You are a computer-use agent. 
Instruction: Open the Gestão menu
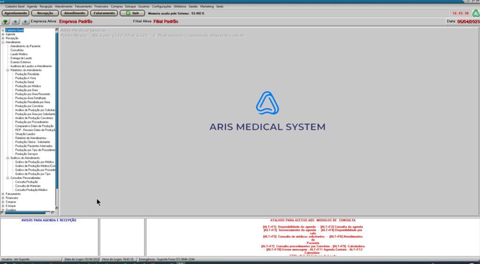point(193,7)
